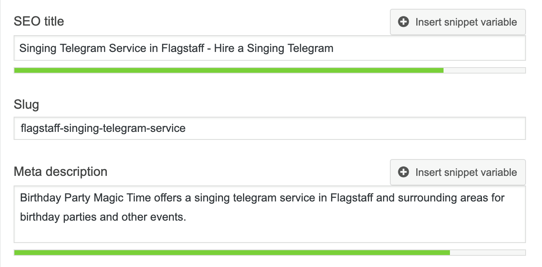The height and width of the screenshot is (267, 542).
Task: Click the SEO title label
Action: coord(39,21)
